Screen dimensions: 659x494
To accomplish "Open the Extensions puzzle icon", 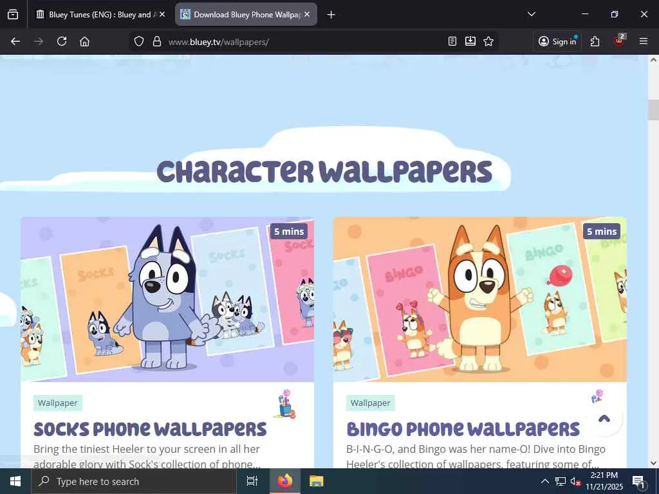I will 595,41.
